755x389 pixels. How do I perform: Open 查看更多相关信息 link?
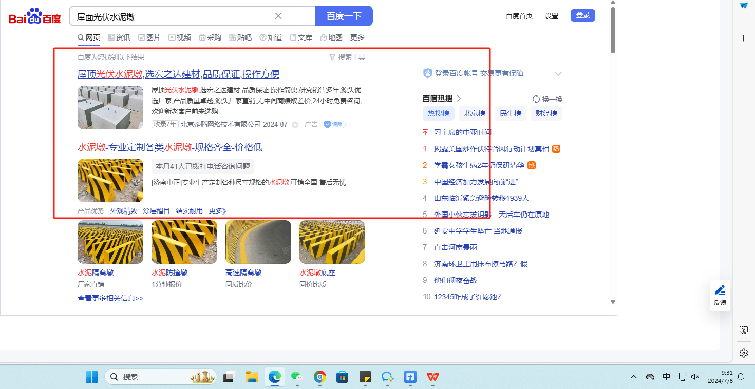click(x=110, y=298)
